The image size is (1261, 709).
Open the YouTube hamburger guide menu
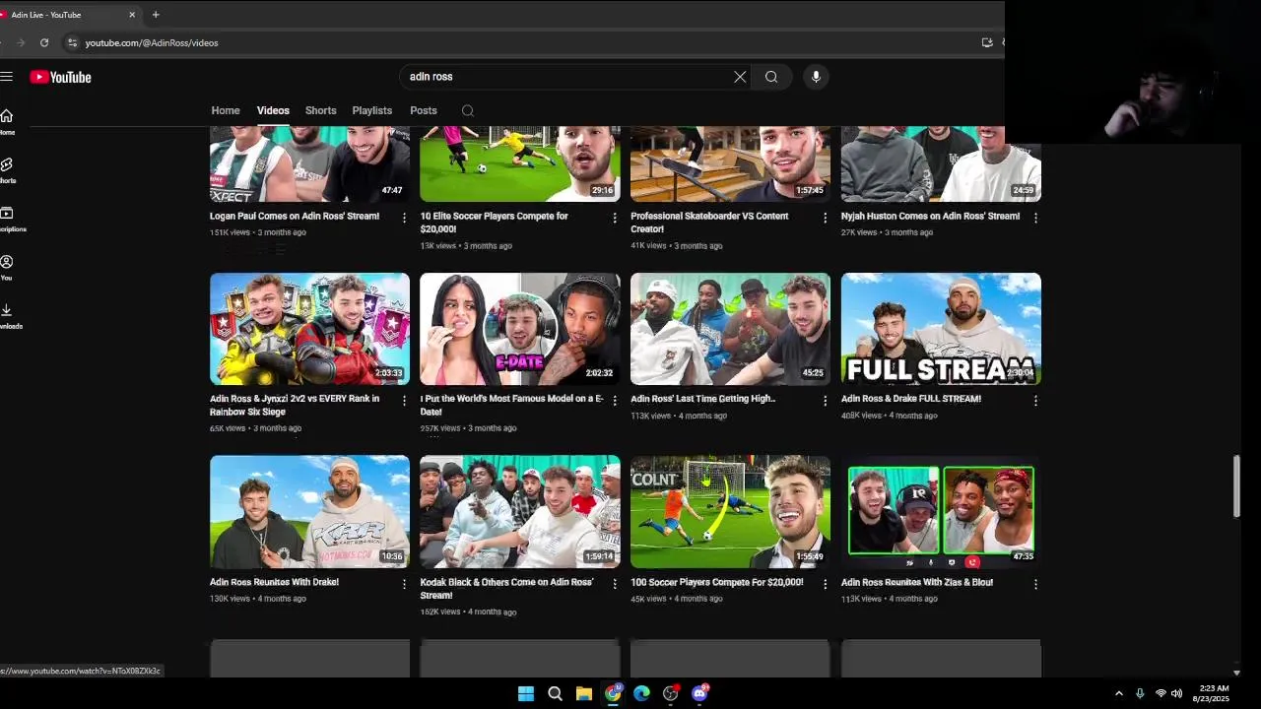click(x=6, y=77)
